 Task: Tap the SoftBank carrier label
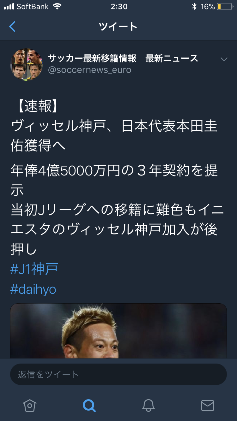[33, 7]
